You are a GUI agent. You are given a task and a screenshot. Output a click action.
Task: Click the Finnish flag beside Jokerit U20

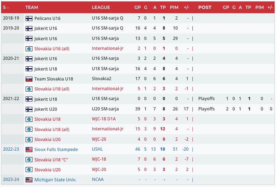pyautogui.click(x=29, y=109)
